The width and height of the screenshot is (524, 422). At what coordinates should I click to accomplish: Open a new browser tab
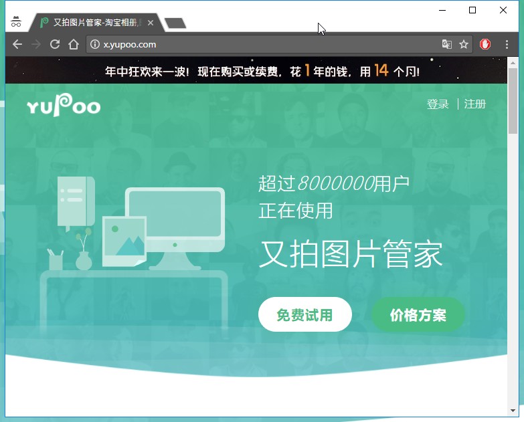175,23
